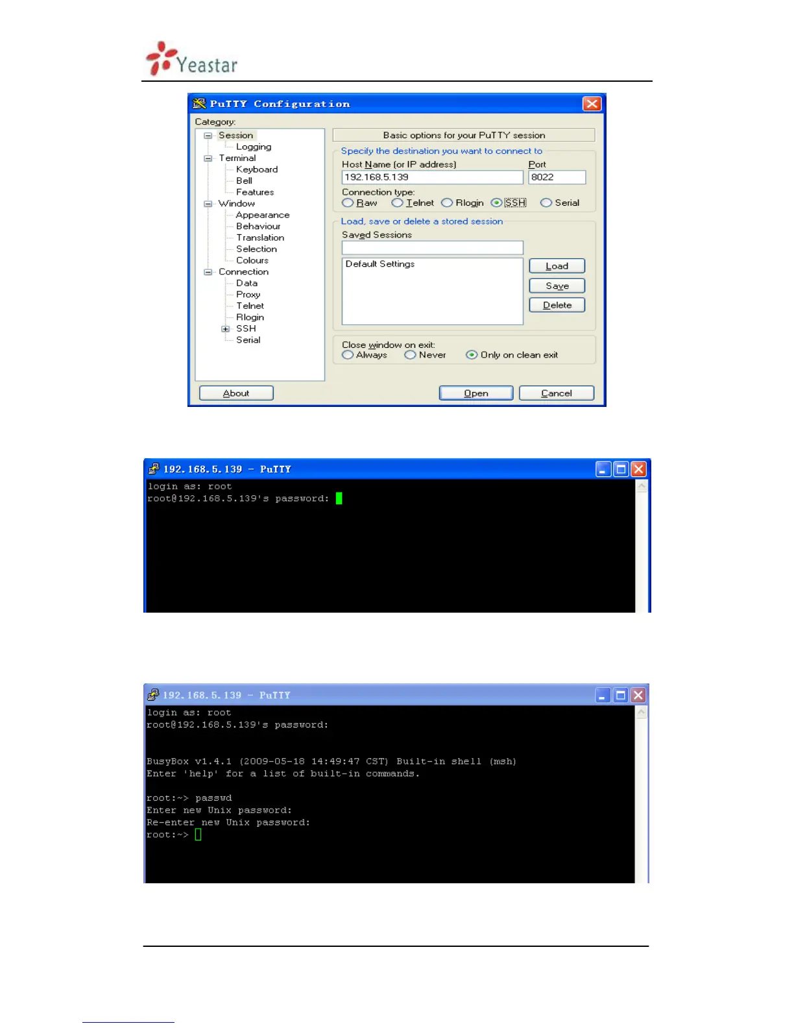Click the Host Name field with 192.168.5.139
The image size is (794, 1028).
coord(432,177)
